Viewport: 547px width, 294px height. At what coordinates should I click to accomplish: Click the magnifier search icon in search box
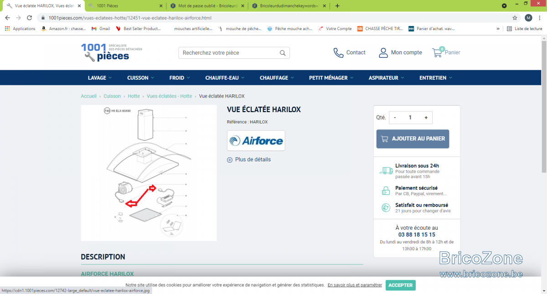[283, 53]
